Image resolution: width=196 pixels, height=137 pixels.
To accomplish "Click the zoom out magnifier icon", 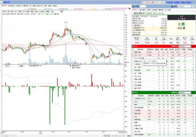I will tap(105, 136).
